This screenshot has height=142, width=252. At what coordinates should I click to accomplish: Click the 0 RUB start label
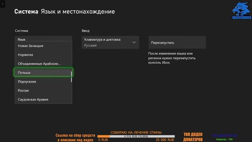[x=103, y=140]
